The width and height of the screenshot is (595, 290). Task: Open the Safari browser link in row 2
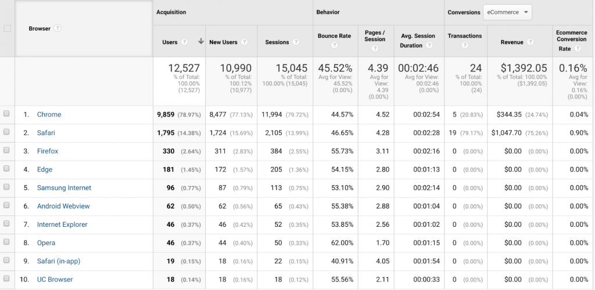coord(46,133)
